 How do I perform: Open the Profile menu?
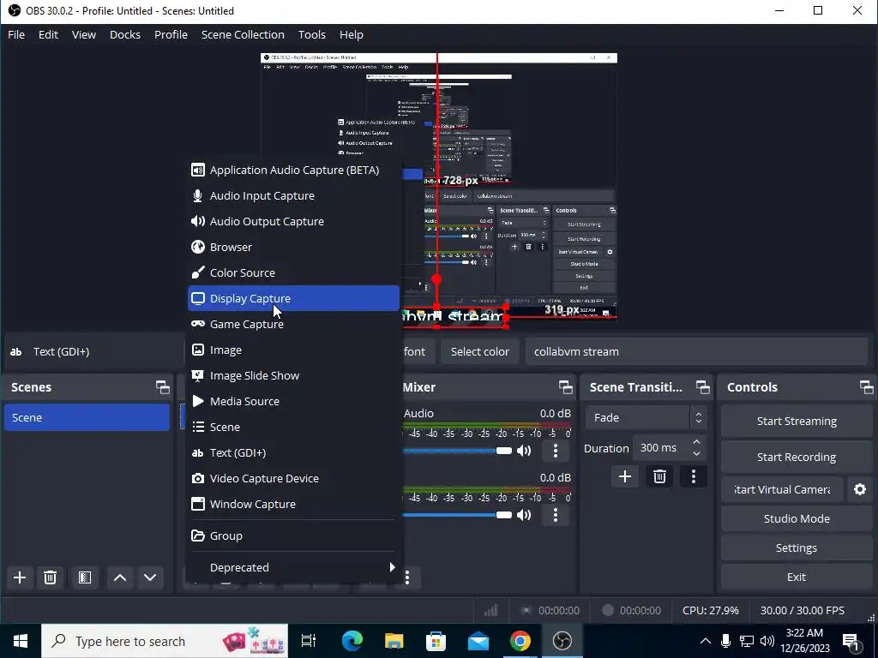[x=171, y=34]
